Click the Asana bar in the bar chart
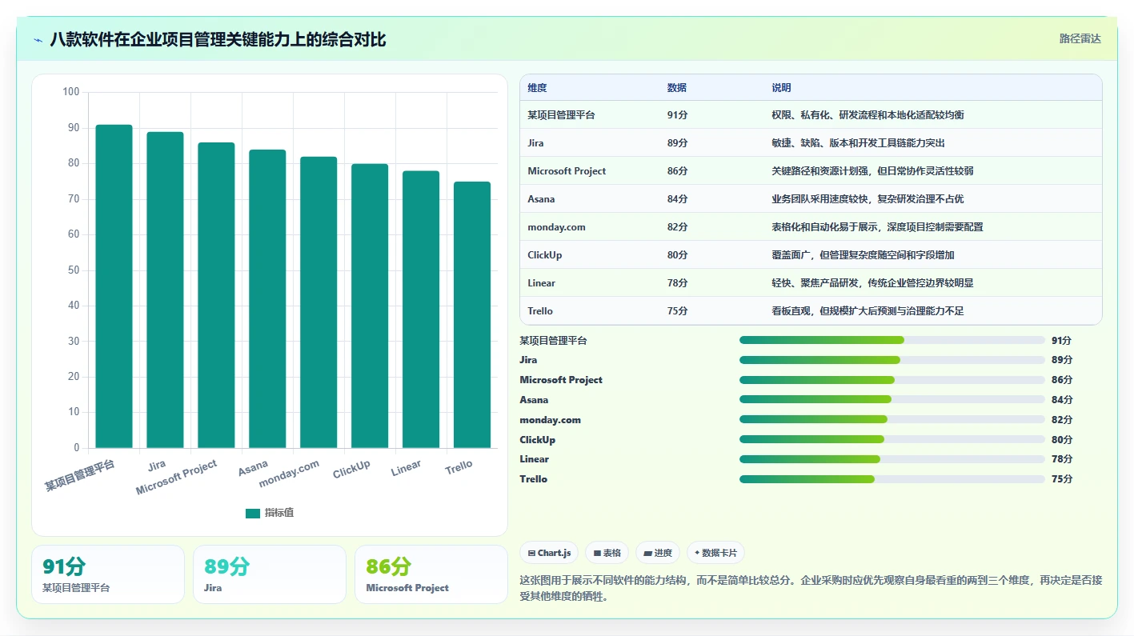Screen dimensions: 1134x636 click(x=267, y=298)
